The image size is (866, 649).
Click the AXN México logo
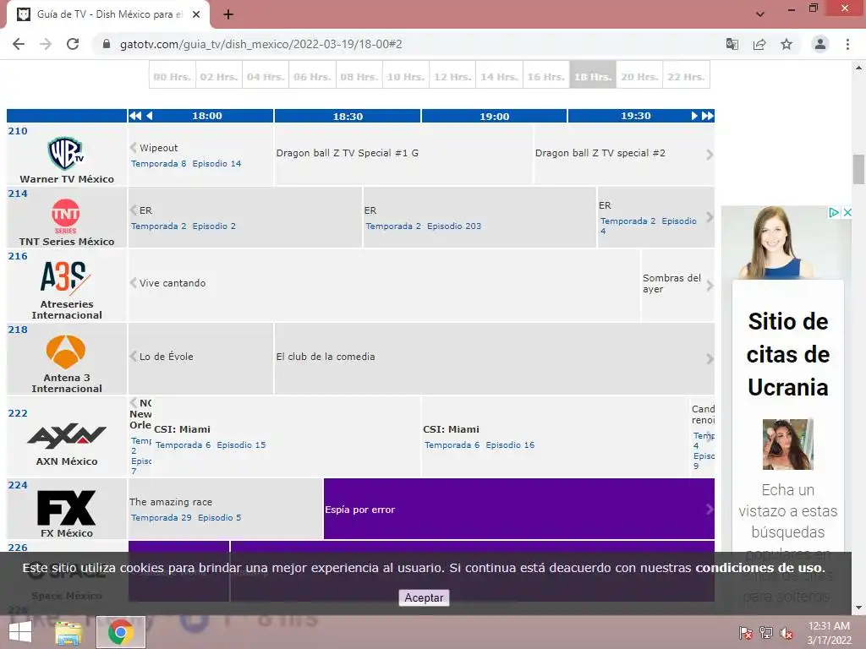pos(66,436)
